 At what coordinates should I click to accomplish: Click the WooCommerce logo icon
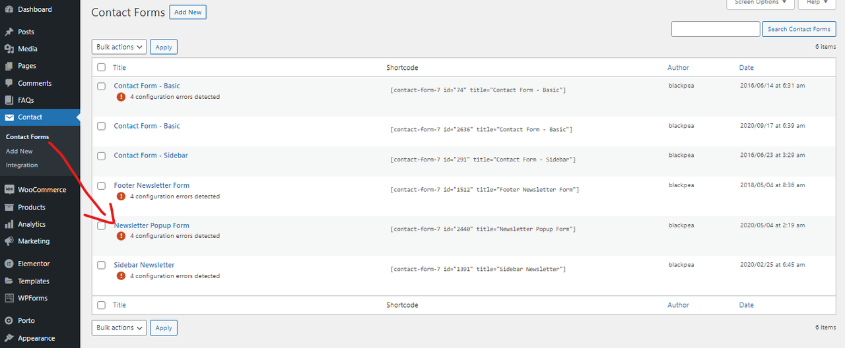(x=9, y=190)
